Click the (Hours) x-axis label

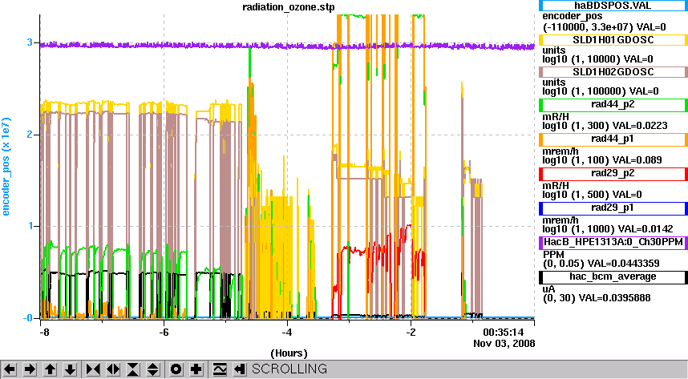pyautogui.click(x=289, y=353)
